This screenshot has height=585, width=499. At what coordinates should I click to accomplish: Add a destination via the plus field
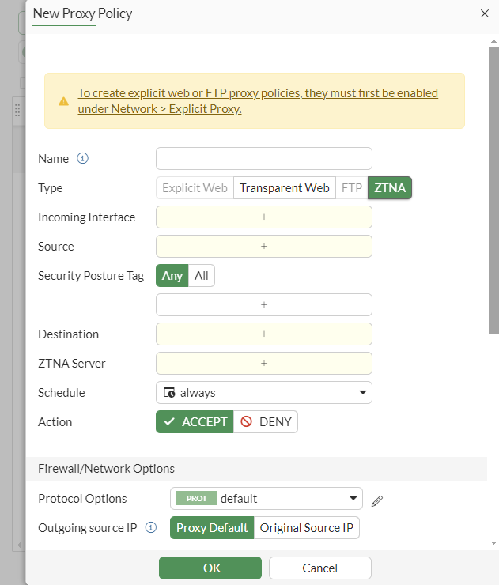click(x=264, y=334)
